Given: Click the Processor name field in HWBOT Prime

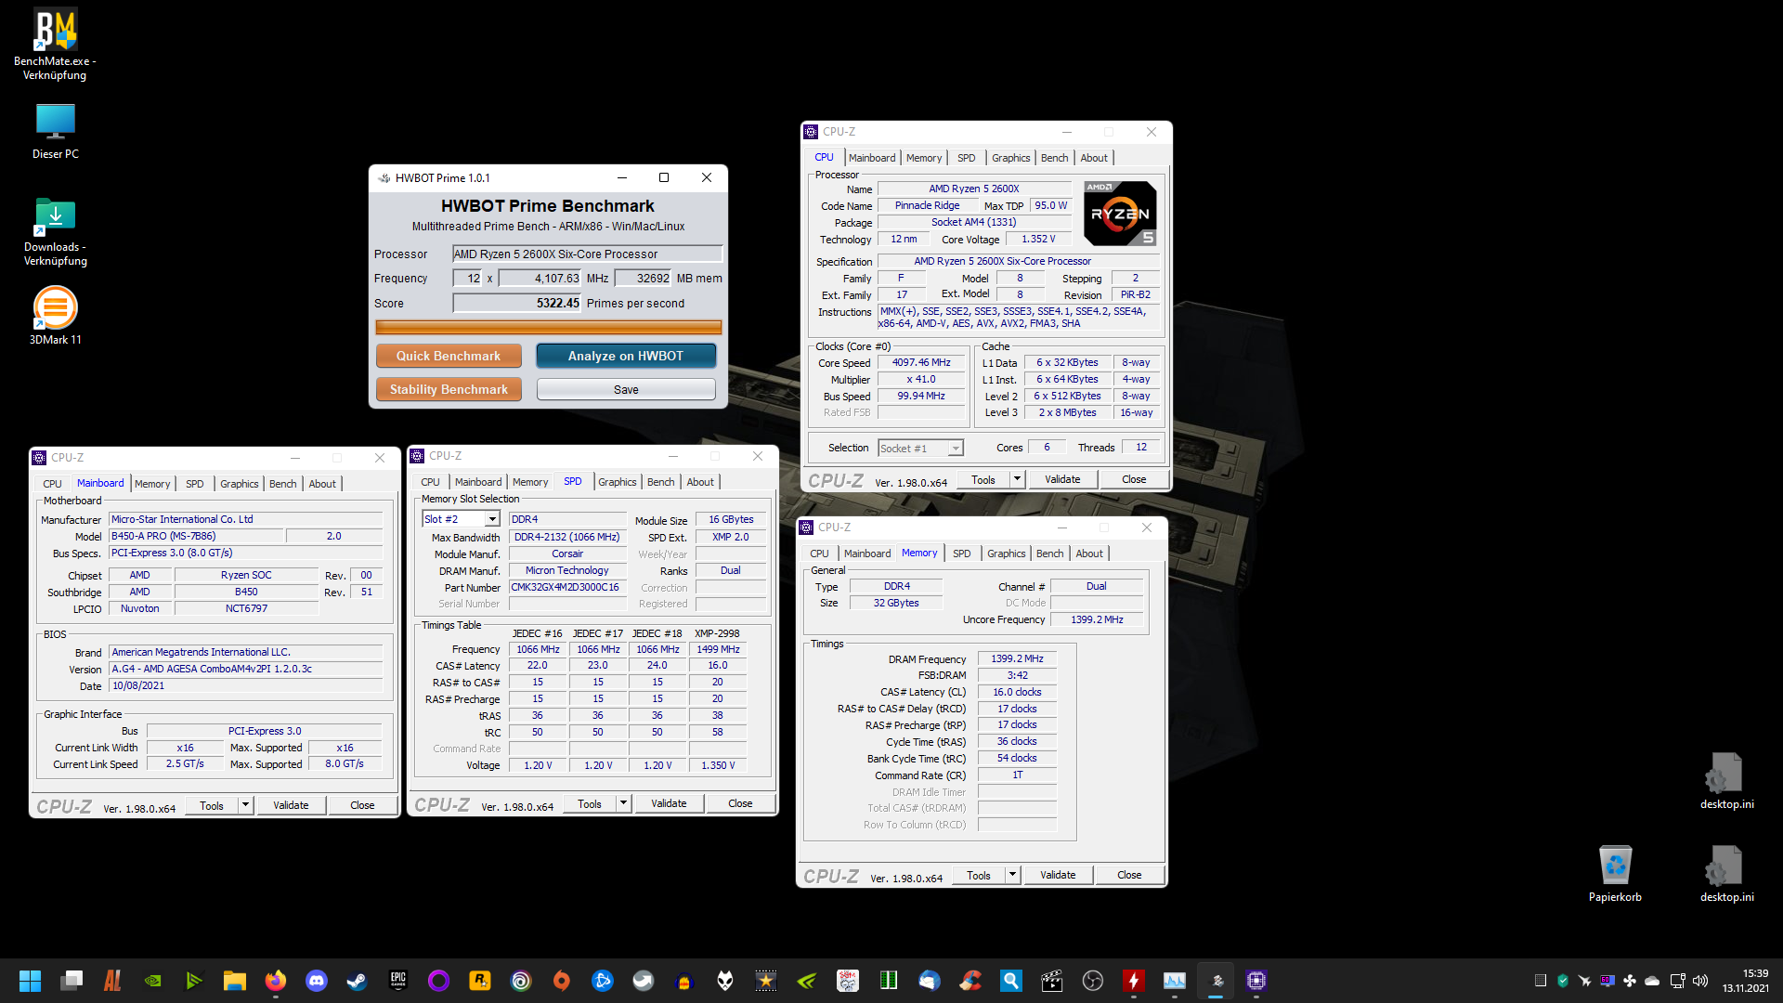Looking at the screenshot, I should point(587,254).
